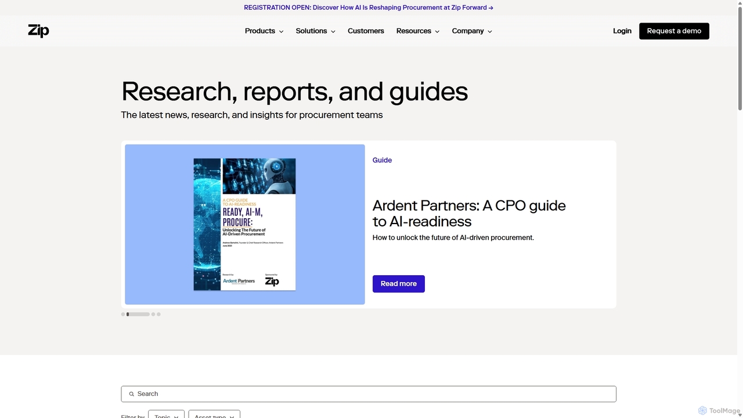
Task: Go to the Customers page
Action: (366, 31)
